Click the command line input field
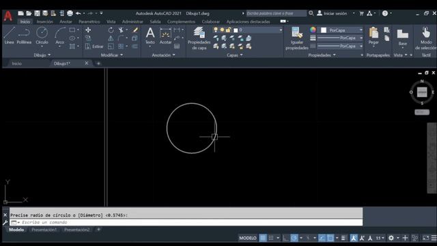The height and width of the screenshot is (246, 437). (186, 222)
